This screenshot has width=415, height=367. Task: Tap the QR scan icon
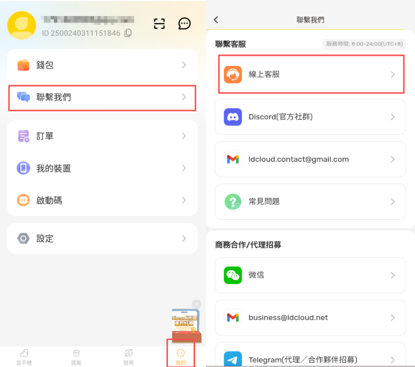(x=159, y=24)
